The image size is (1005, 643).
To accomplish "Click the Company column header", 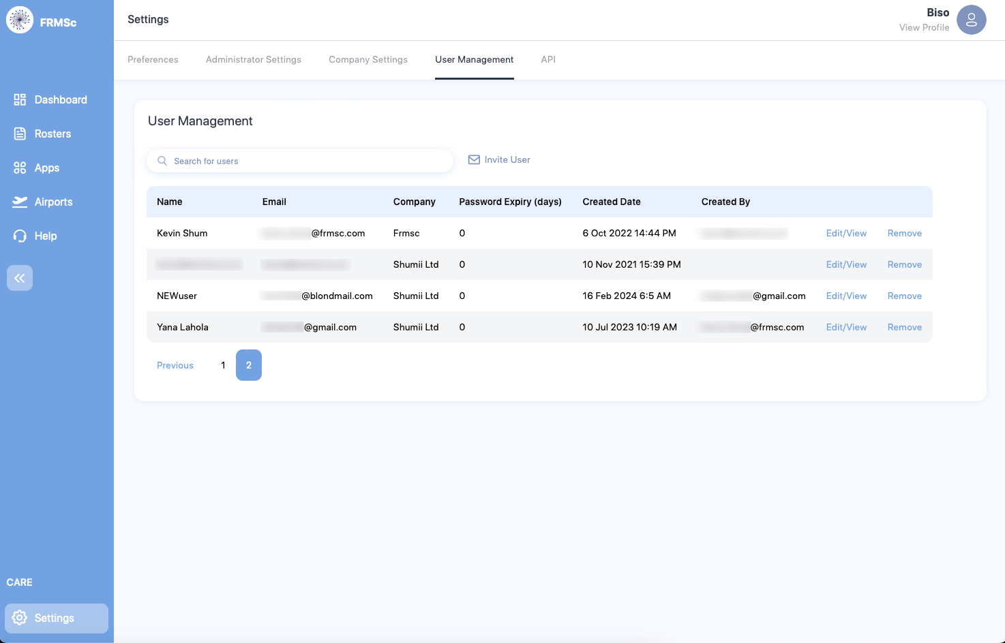I will [415, 202].
